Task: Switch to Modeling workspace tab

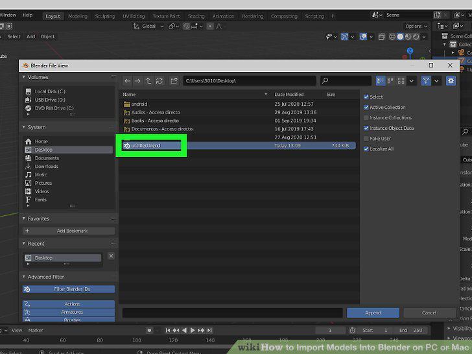Action: (x=78, y=16)
